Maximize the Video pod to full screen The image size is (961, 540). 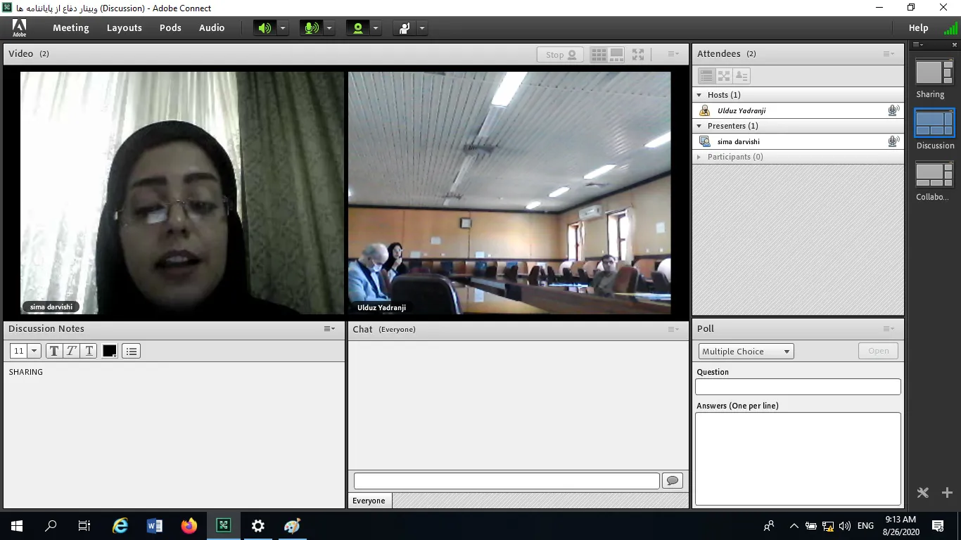click(638, 54)
